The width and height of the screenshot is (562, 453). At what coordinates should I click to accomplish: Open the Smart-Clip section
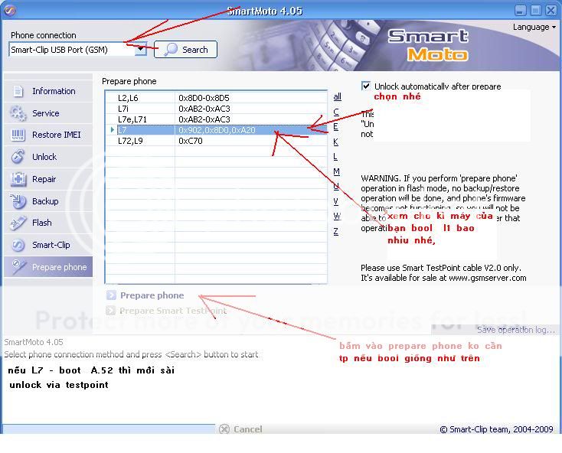[x=48, y=245]
